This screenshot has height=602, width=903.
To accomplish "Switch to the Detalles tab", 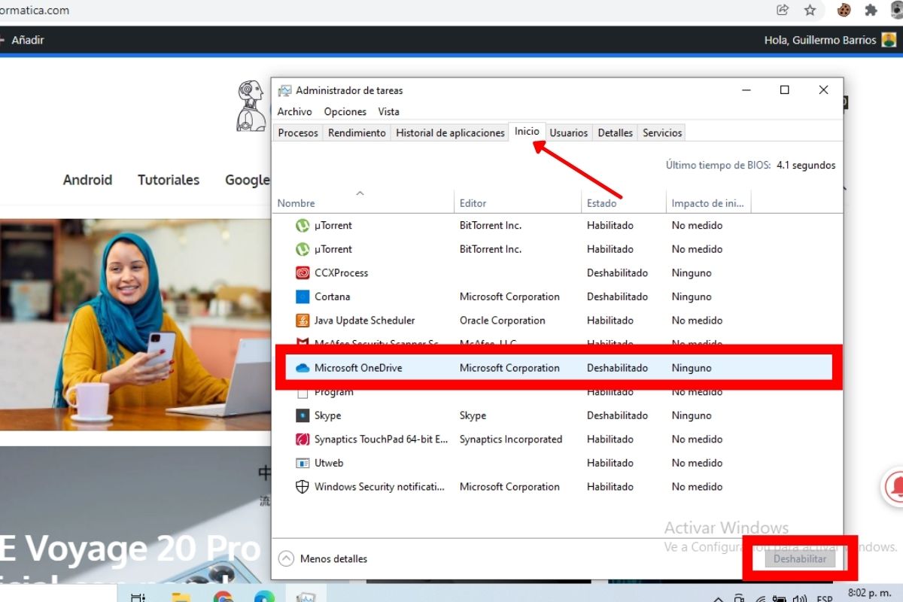I will (615, 132).
